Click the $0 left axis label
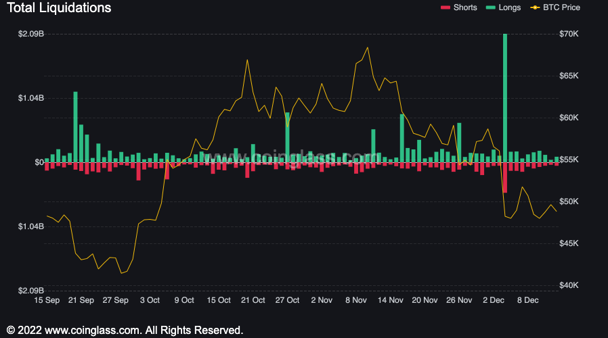 (x=39, y=162)
